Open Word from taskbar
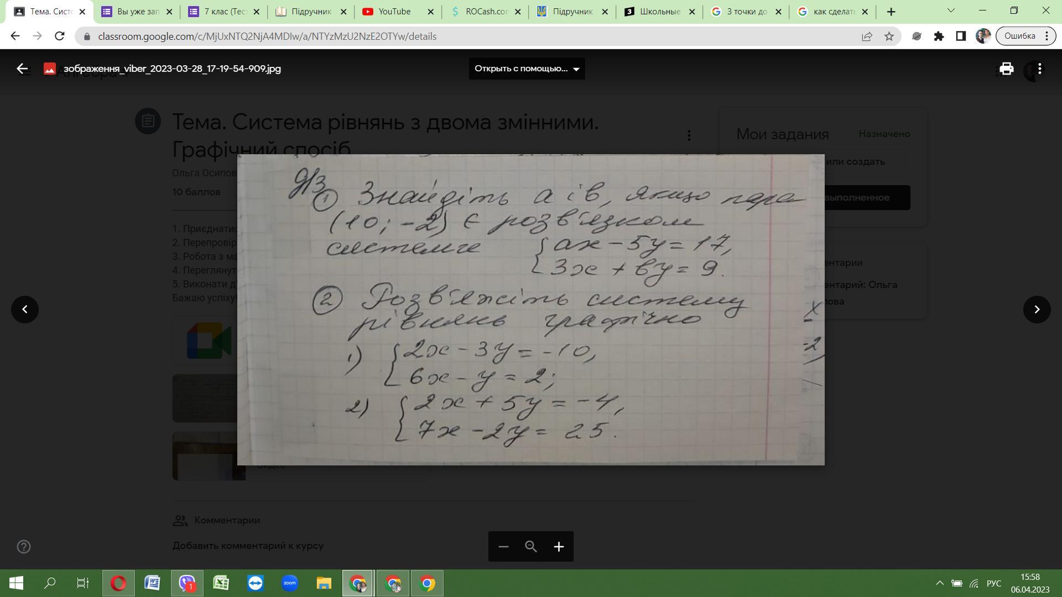1062x597 pixels. point(152,583)
